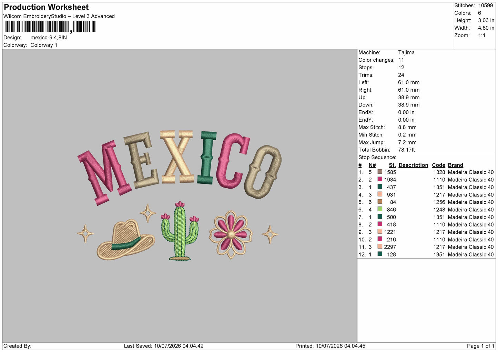
Task: Select the Colors value "6"
Action: tap(479, 13)
